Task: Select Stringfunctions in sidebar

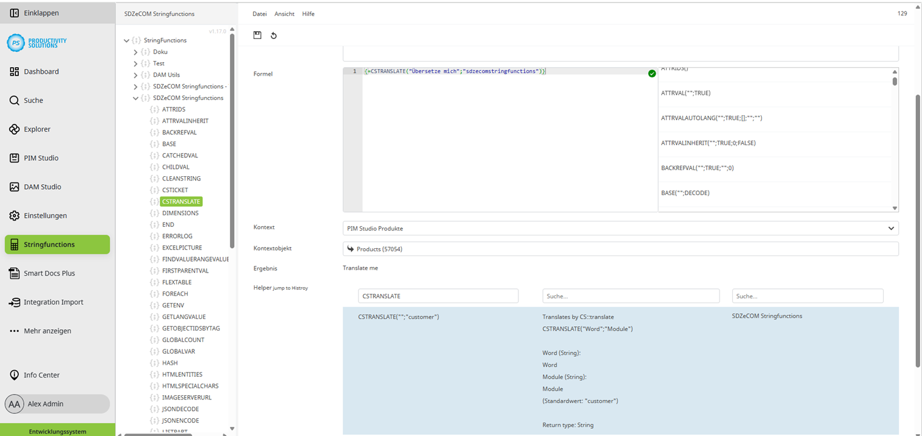Action: click(x=57, y=245)
